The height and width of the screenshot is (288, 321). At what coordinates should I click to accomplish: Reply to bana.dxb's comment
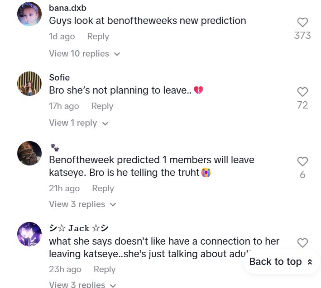point(98,37)
